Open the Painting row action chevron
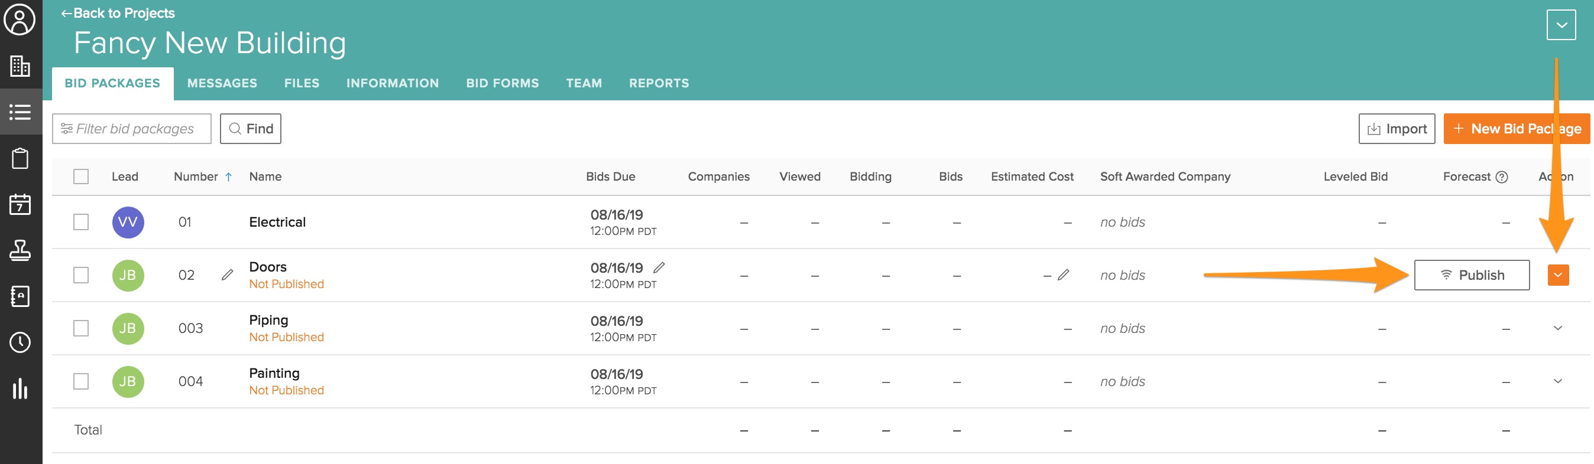 coord(1557,381)
